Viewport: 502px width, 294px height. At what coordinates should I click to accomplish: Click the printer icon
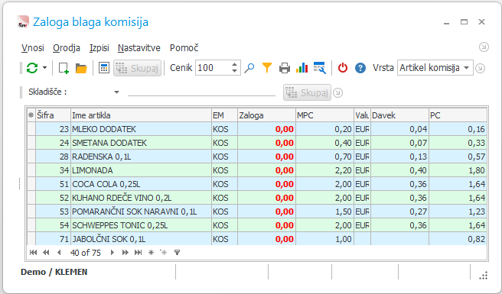pos(285,68)
